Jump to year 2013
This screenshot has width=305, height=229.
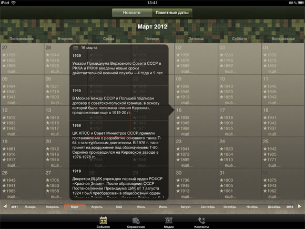[290, 207]
